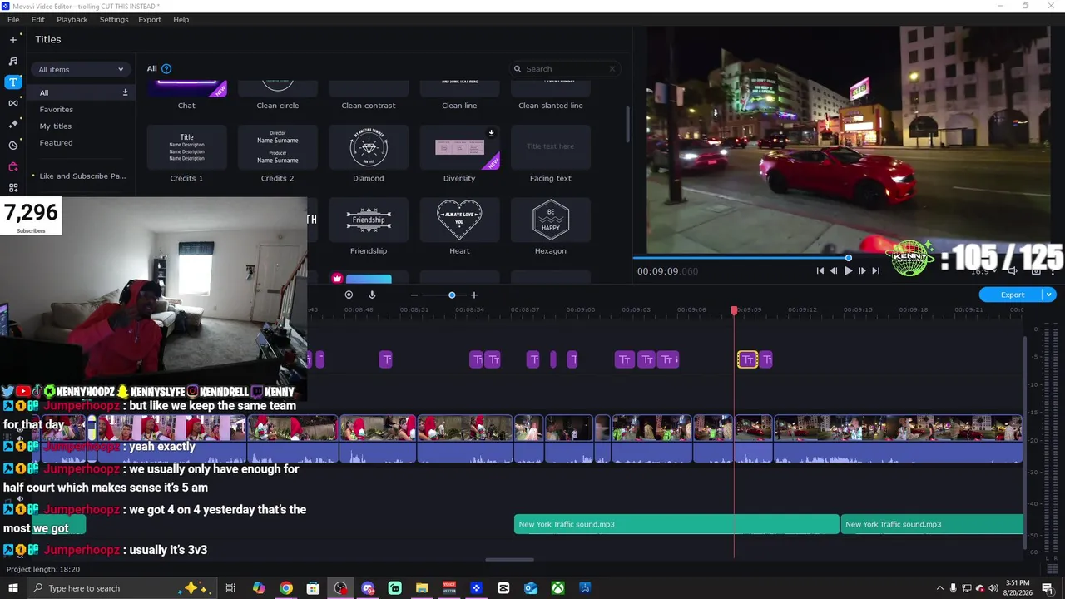
Task: Open the Effects tab sparkle icon
Action: (12, 124)
